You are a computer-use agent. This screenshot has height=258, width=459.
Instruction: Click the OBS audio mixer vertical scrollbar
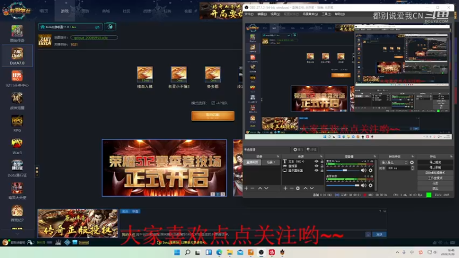coord(376,175)
